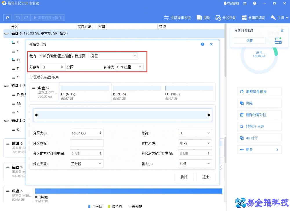Select 删除所有分区 in the right panel
The width and height of the screenshot is (290, 211).
pos(259,115)
